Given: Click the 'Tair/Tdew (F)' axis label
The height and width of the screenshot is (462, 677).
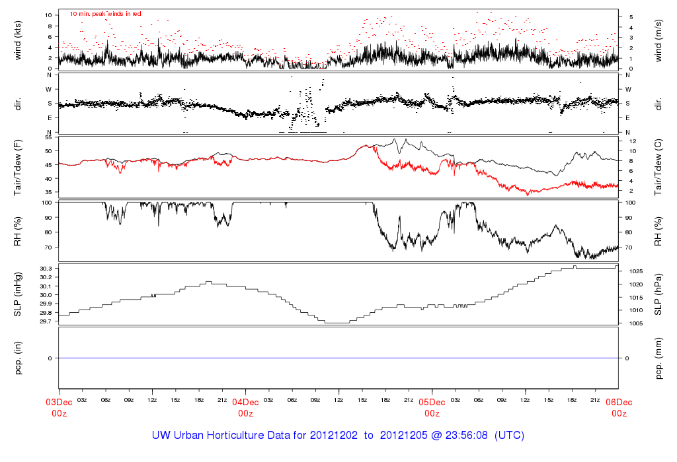Looking at the screenshot, I should 18,167.
